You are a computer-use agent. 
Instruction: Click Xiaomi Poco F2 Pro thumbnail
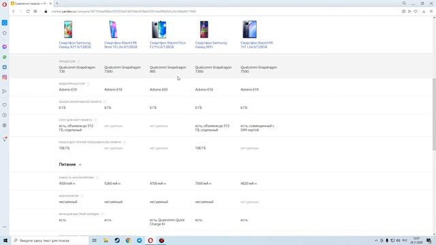point(159,29)
